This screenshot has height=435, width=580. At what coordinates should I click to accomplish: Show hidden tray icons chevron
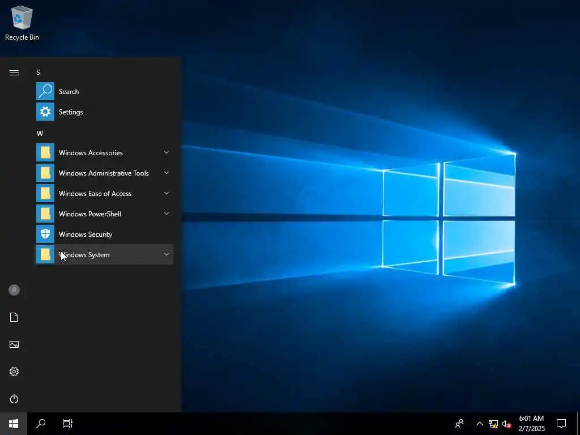tap(479, 424)
